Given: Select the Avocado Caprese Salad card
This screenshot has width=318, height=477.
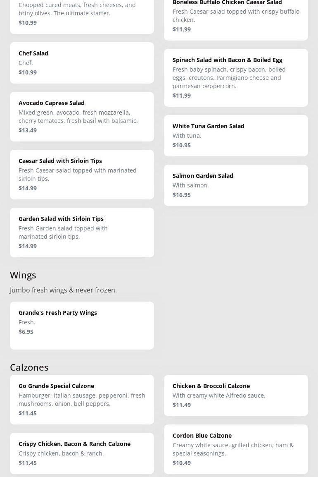Looking at the screenshot, I should [x=82, y=117].
